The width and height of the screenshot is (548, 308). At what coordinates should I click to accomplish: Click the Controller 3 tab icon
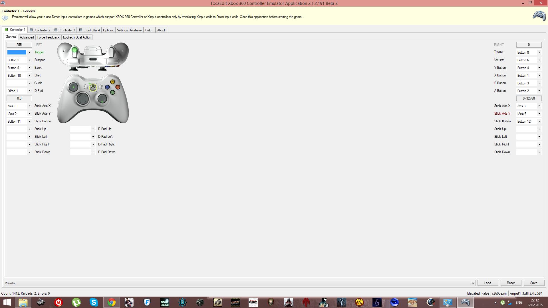click(56, 30)
